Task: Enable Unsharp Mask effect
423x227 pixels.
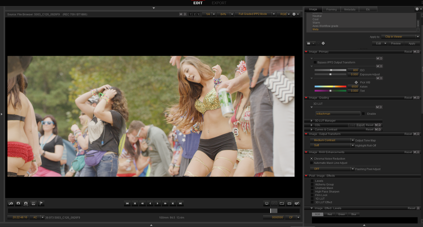Action: (312, 188)
